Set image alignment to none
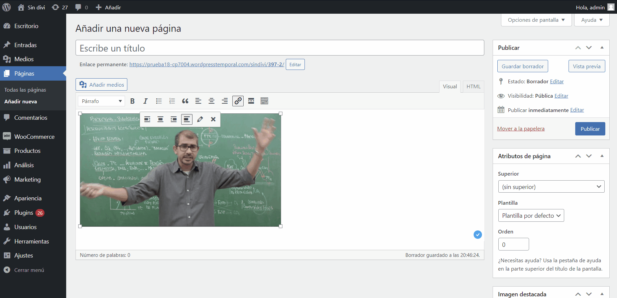Screen dimensions: 617x298 pyautogui.click(x=187, y=119)
